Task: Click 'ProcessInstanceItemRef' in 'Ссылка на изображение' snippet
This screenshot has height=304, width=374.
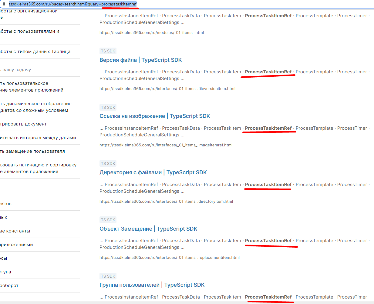Action: point(131,128)
